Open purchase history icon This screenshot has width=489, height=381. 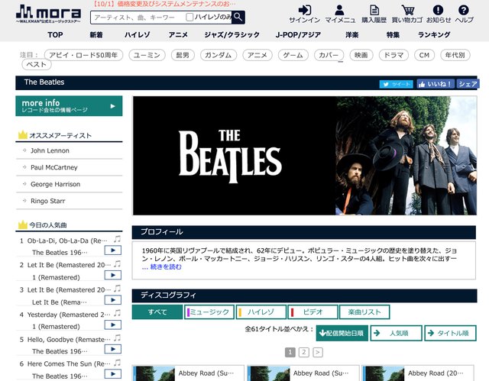coord(374,10)
